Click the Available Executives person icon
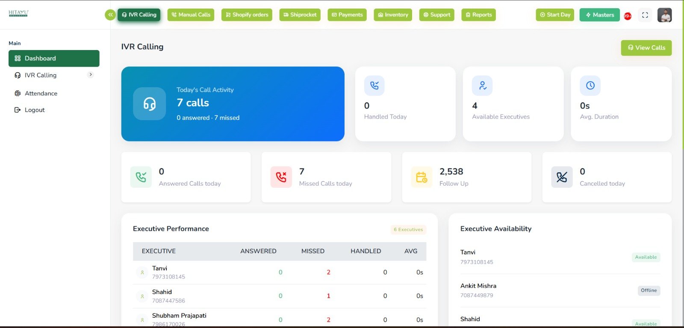Screen dimensions: 684x328 [x=482, y=86]
